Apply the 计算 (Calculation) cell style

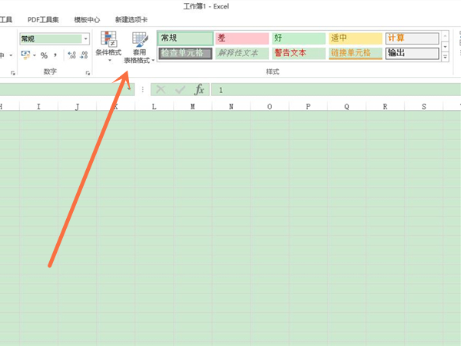411,38
